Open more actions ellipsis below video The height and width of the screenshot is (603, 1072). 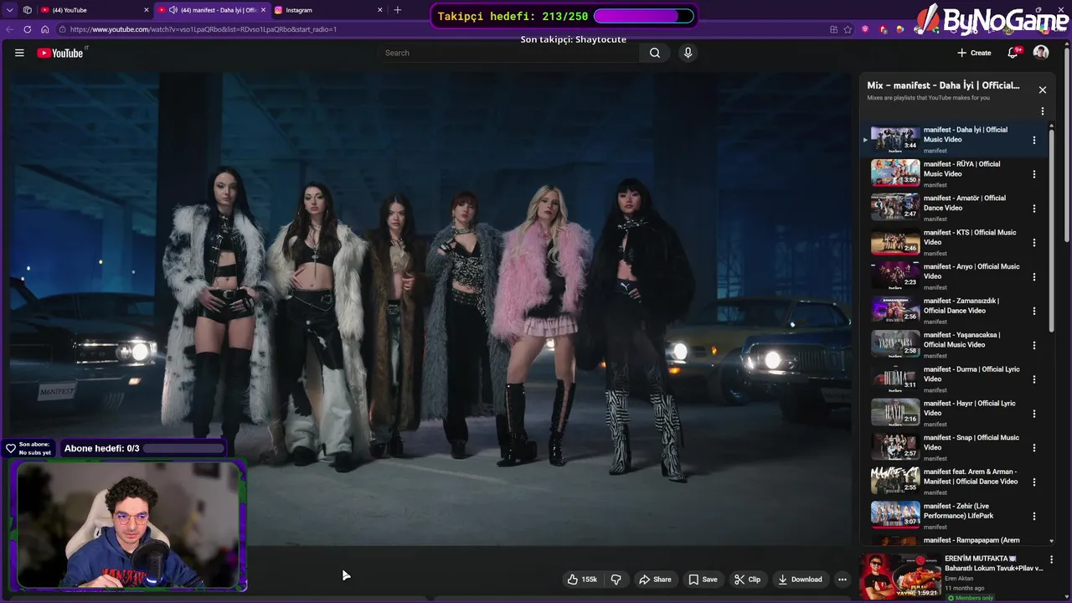[843, 580]
